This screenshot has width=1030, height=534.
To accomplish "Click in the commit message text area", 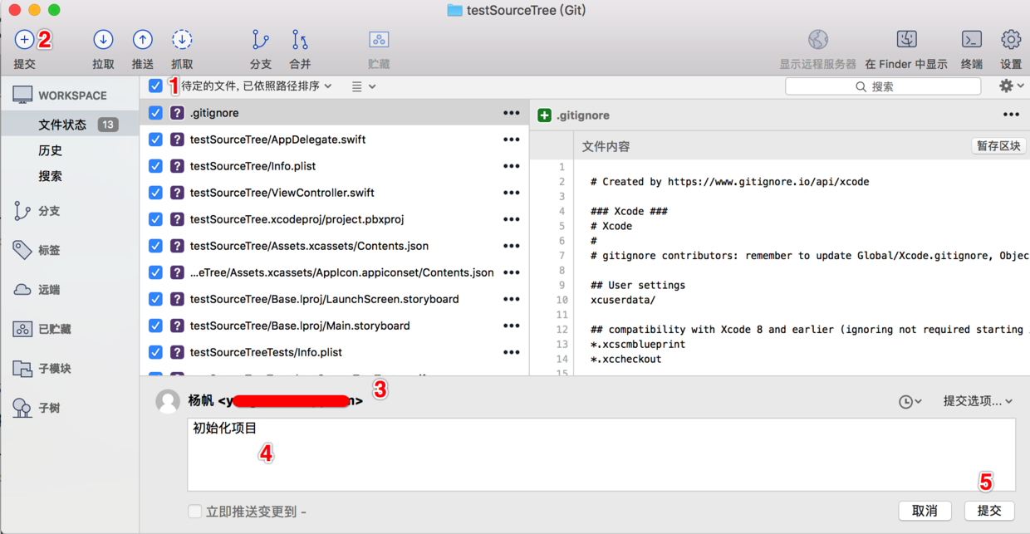I will 601,455.
